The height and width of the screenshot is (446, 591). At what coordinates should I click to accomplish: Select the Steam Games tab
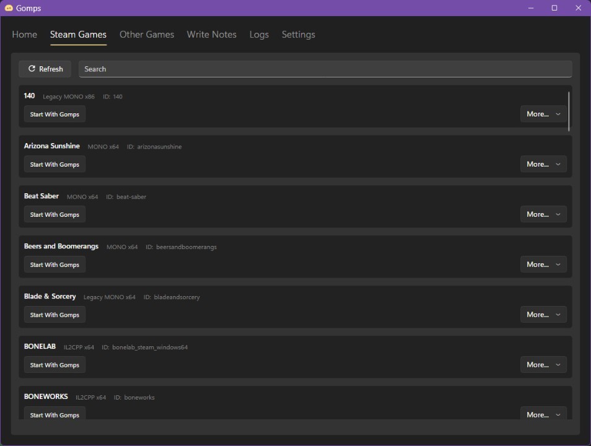(x=79, y=35)
